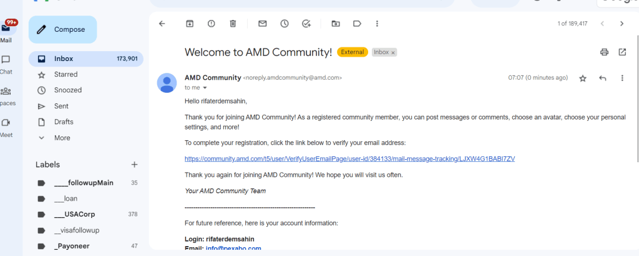Archive this email
Viewport: 639px width, 256px height.
click(190, 24)
